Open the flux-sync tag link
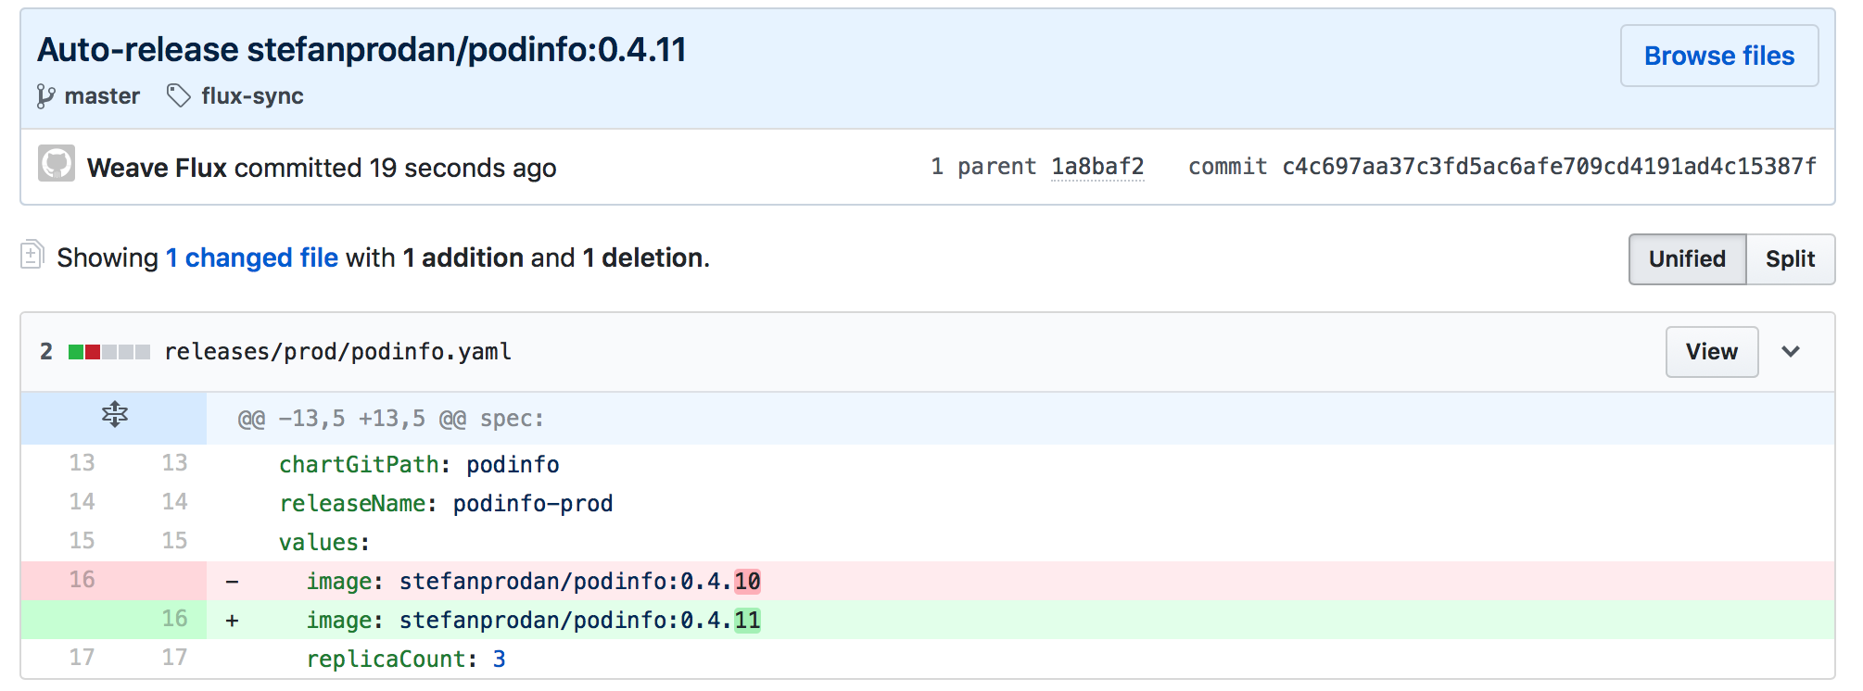The height and width of the screenshot is (691, 1863). pyautogui.click(x=252, y=96)
